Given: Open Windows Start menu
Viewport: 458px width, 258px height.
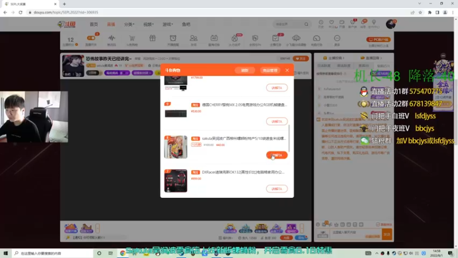Looking at the screenshot, I should [6, 253].
